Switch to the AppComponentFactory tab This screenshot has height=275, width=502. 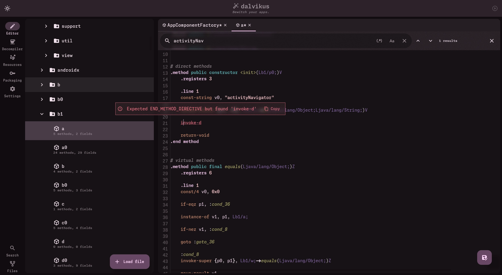coord(194,25)
